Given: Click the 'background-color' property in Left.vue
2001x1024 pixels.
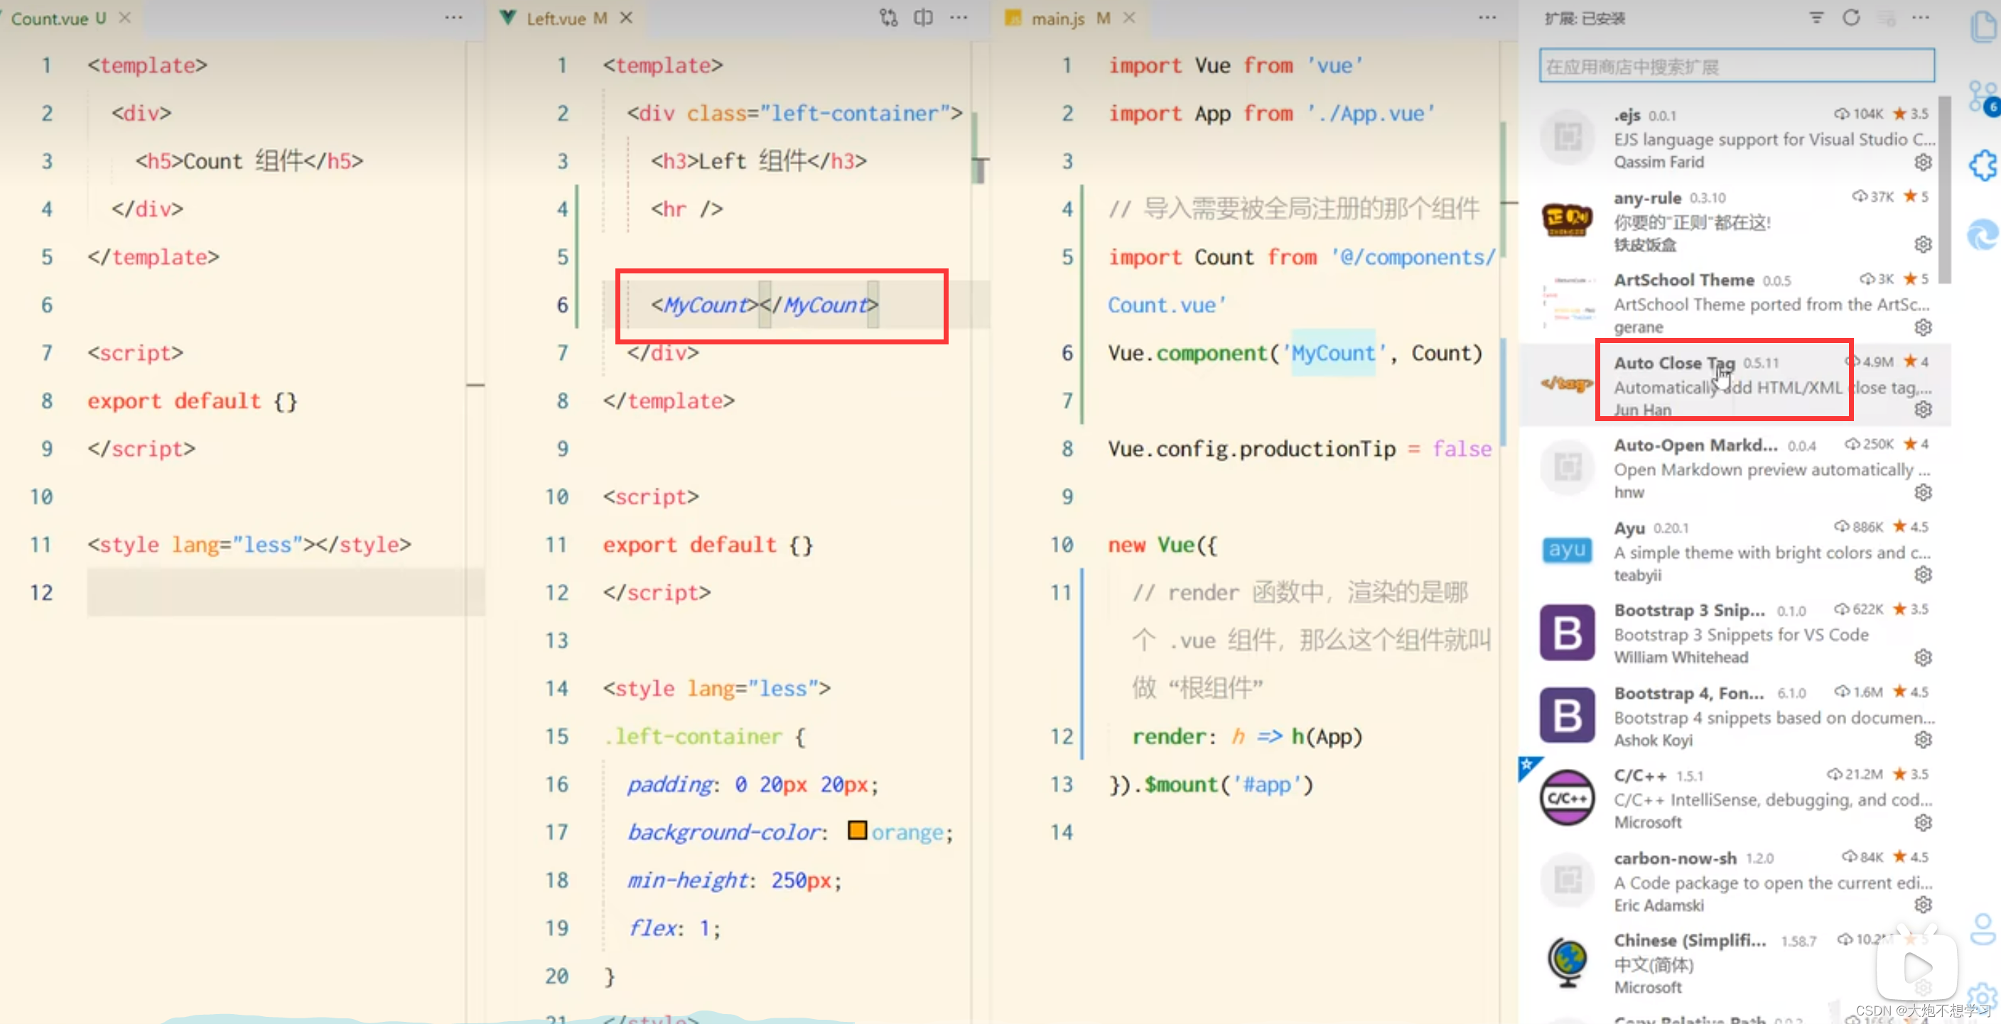Looking at the screenshot, I should (x=724, y=832).
